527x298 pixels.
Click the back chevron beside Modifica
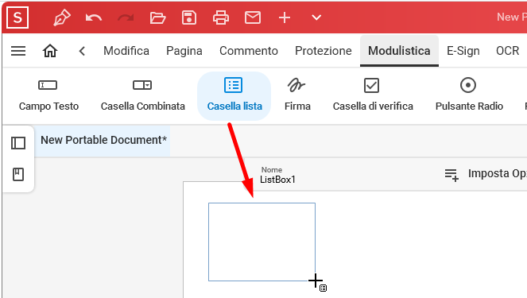click(x=82, y=51)
